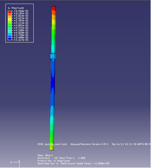Pick the cyan legend color band
The width and height of the screenshot is (151, 168).
tap(10, 31)
